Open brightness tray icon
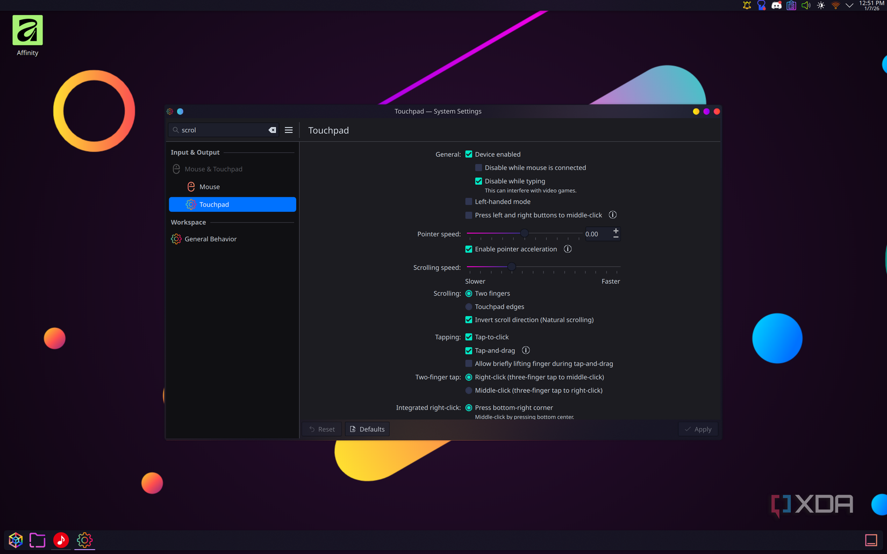Viewport: 887px width, 554px height. point(821,5)
